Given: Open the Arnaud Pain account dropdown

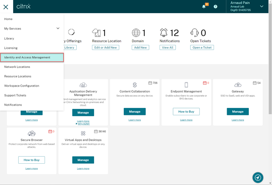Looking at the screenshot, I should [262, 7].
